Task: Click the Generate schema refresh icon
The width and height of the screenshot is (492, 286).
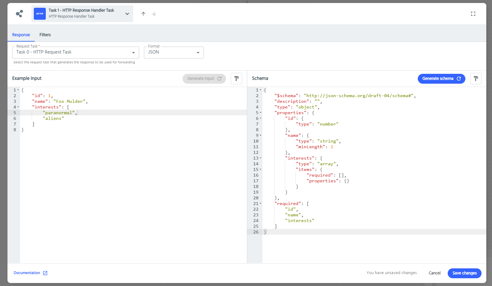Action: 459,79
